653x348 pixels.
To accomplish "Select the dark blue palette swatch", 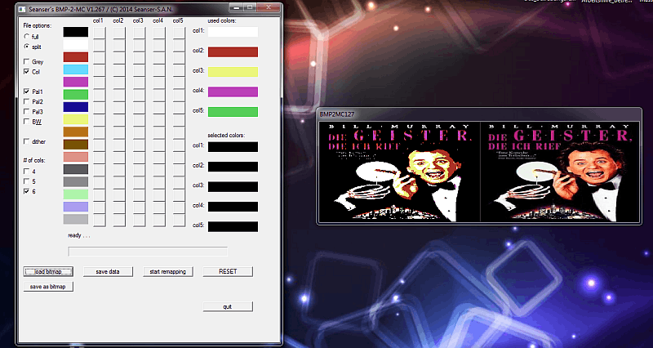I will [x=76, y=107].
